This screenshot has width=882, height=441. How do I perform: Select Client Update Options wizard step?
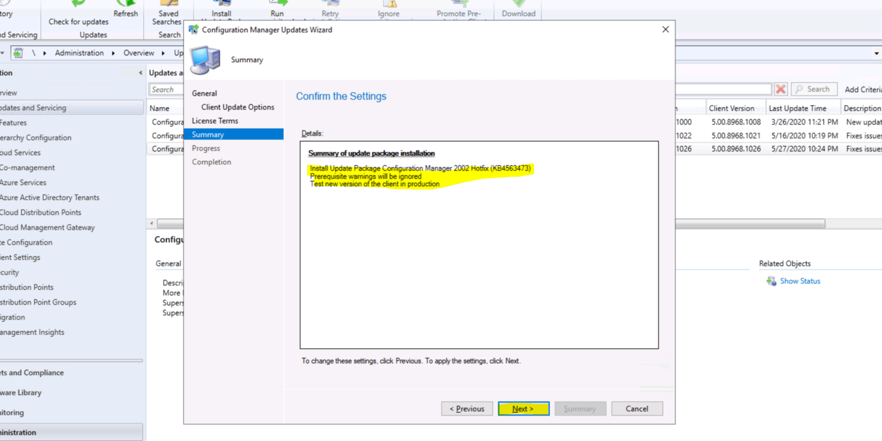[x=237, y=107]
